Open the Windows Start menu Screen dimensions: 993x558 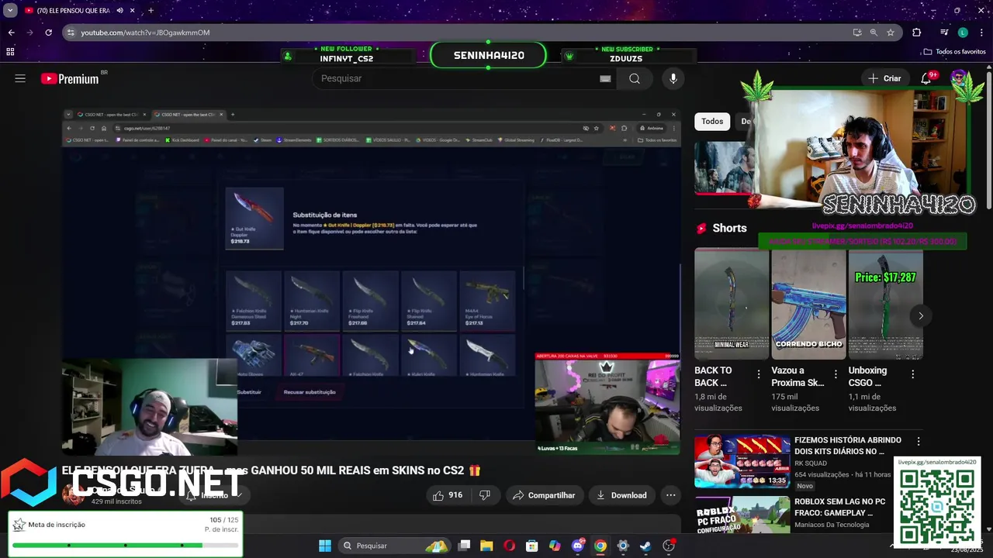click(x=325, y=546)
